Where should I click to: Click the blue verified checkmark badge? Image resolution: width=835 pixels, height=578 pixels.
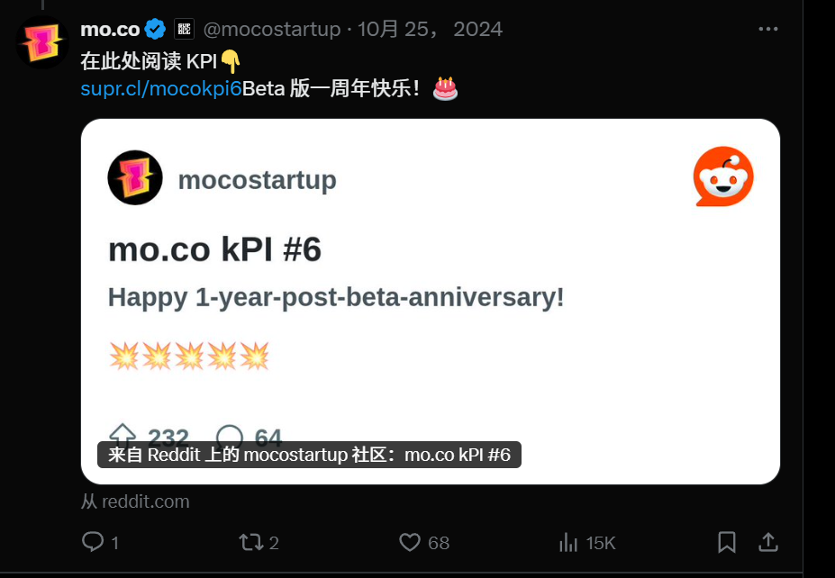pyautogui.click(x=156, y=29)
